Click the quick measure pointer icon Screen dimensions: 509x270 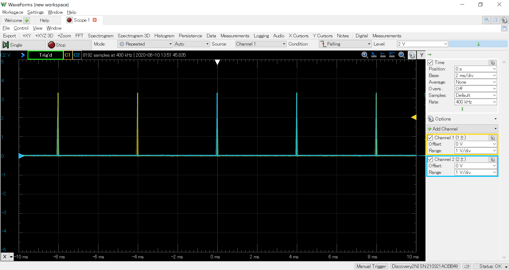click(374, 55)
